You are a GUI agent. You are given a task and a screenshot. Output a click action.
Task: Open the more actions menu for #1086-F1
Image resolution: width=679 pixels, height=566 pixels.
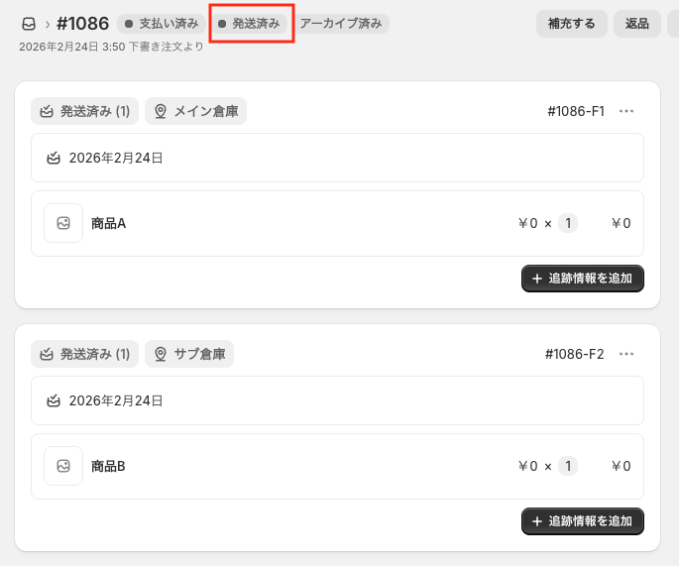click(x=625, y=111)
